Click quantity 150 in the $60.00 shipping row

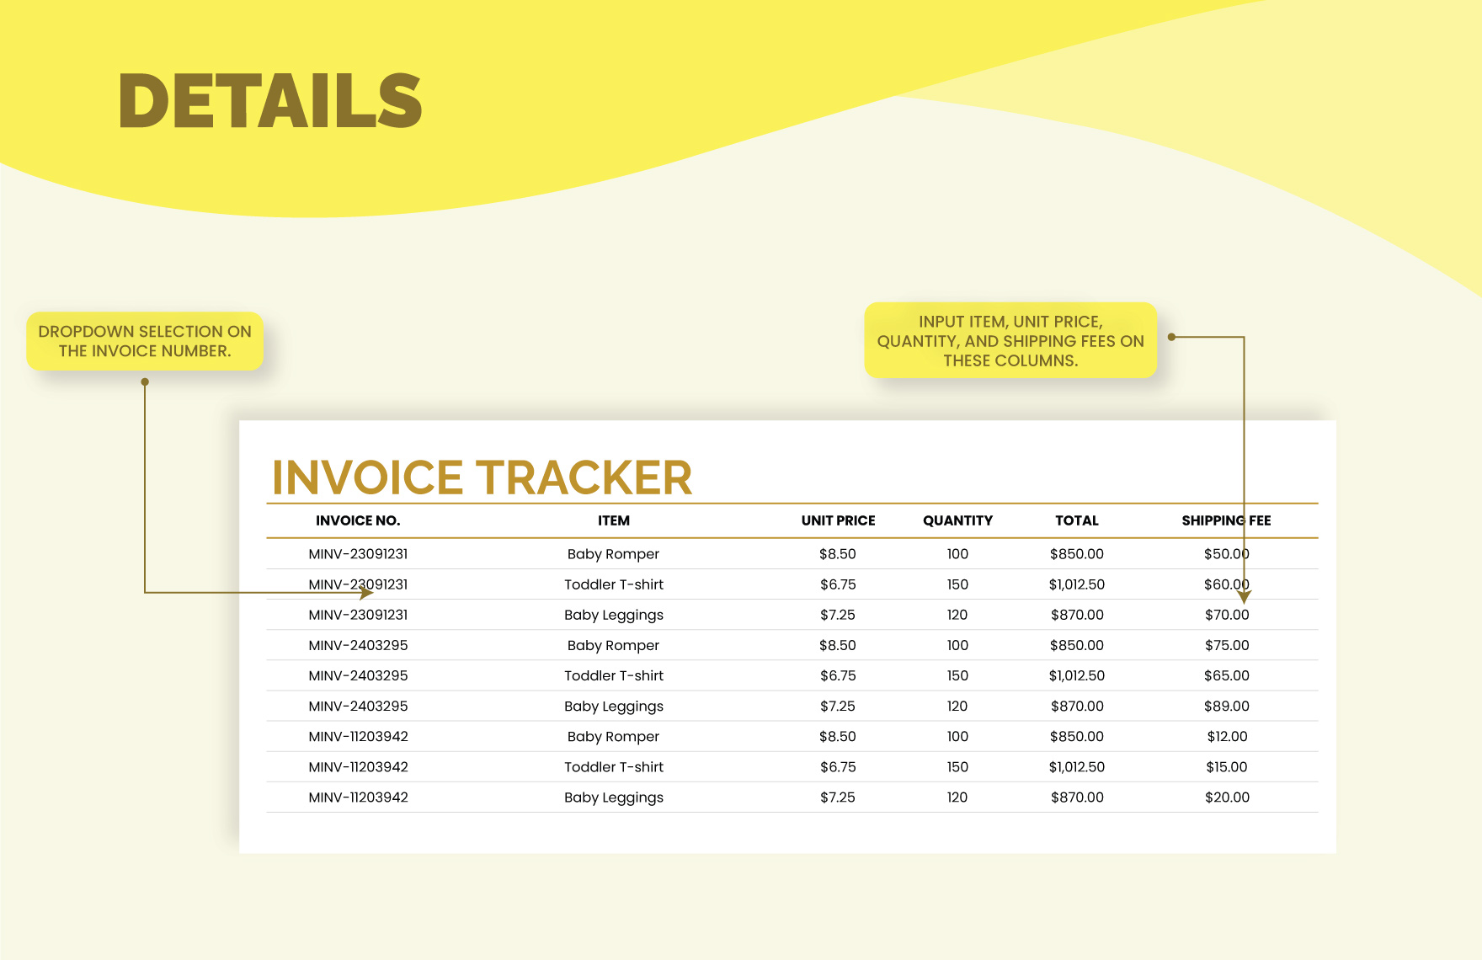[x=957, y=584]
